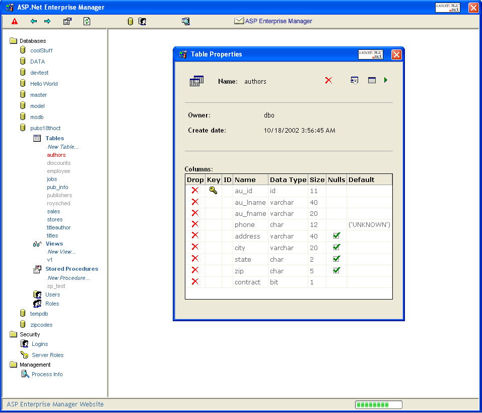Click New Table... link
Image resolution: width=482 pixels, height=413 pixels.
(63, 147)
